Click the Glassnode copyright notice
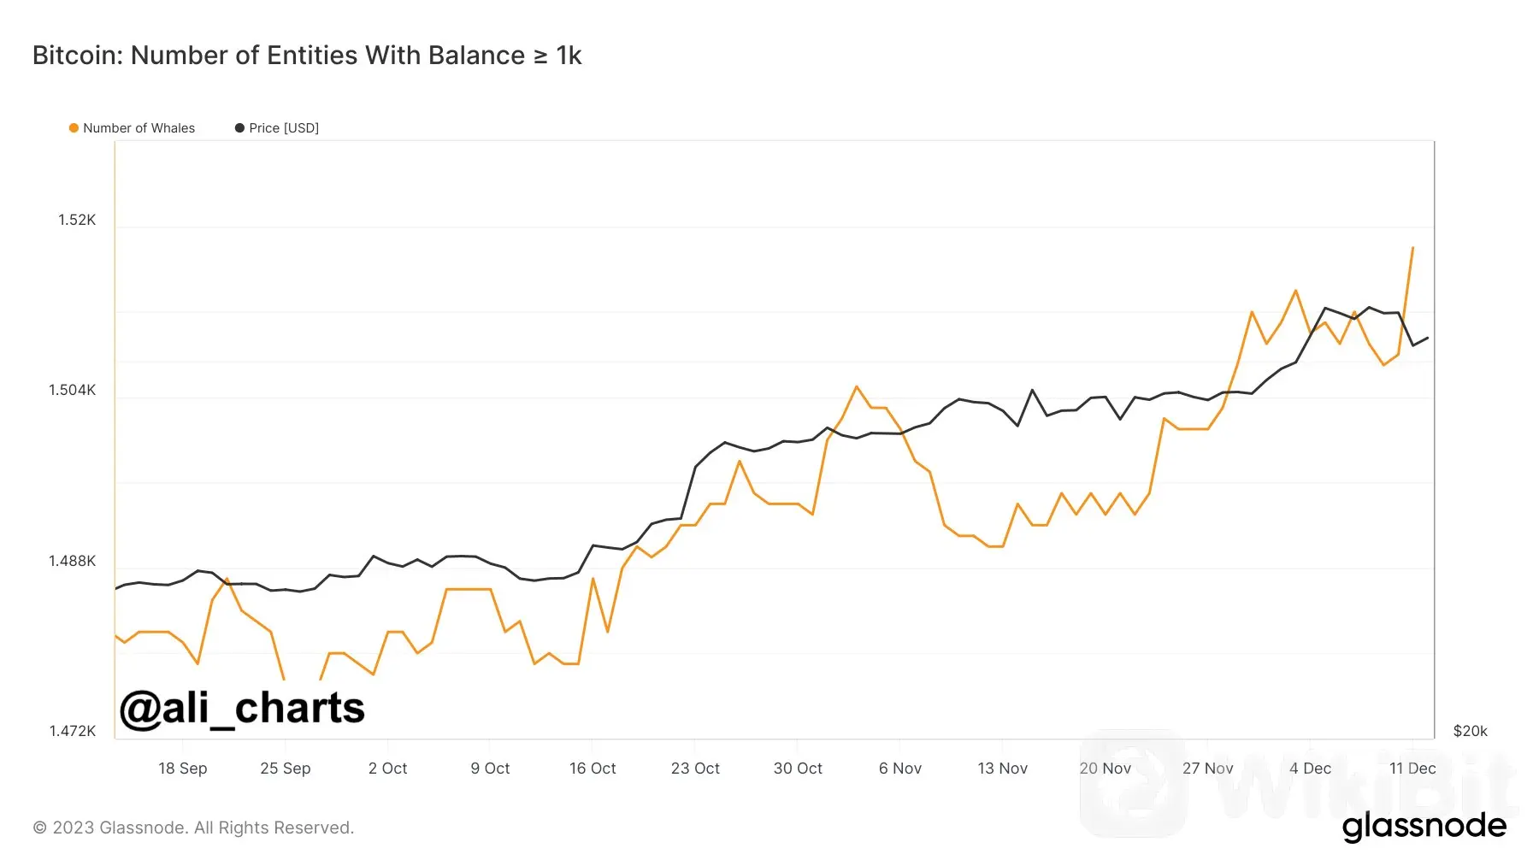 [193, 828]
